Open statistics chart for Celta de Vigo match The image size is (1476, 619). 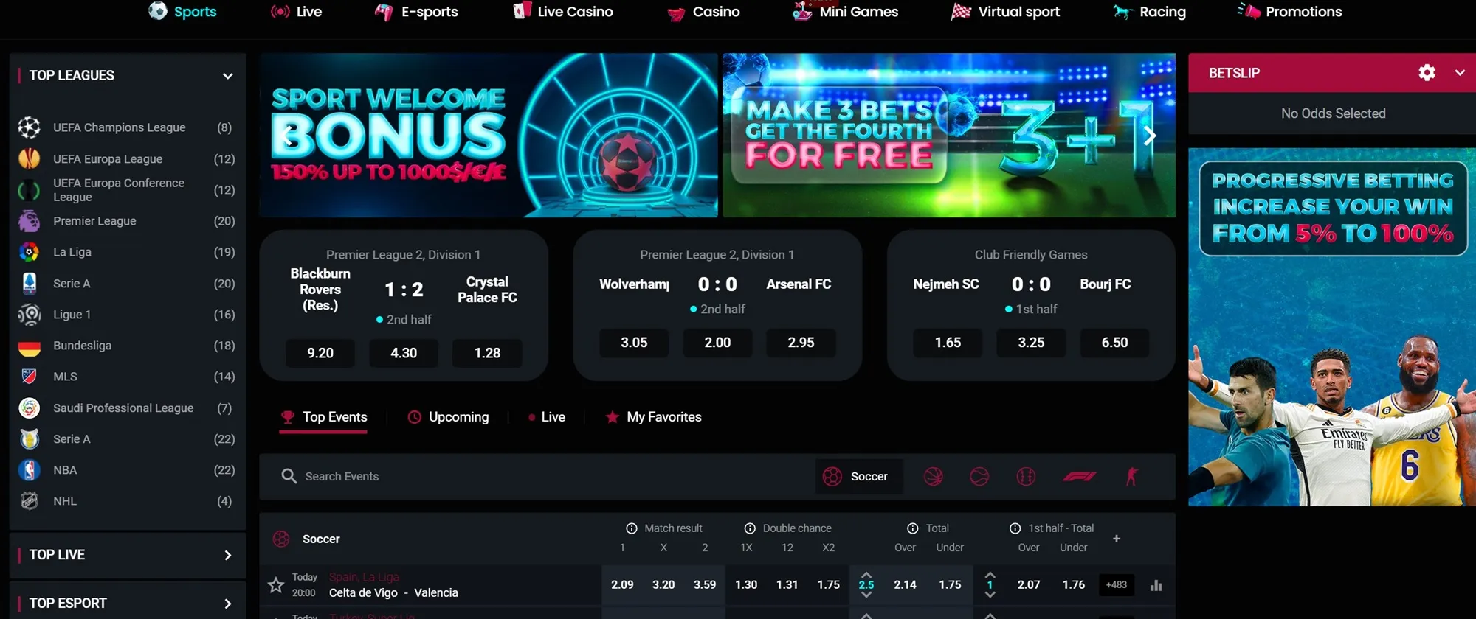tap(1156, 585)
